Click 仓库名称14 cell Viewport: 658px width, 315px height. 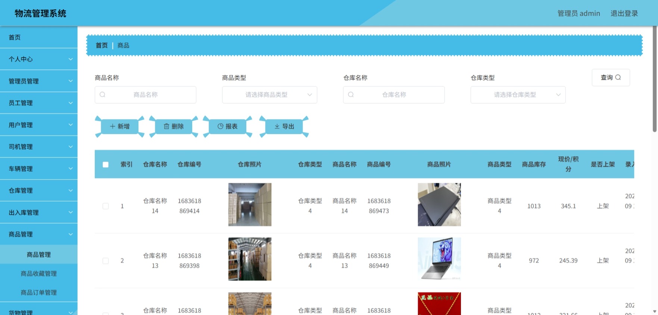point(155,206)
